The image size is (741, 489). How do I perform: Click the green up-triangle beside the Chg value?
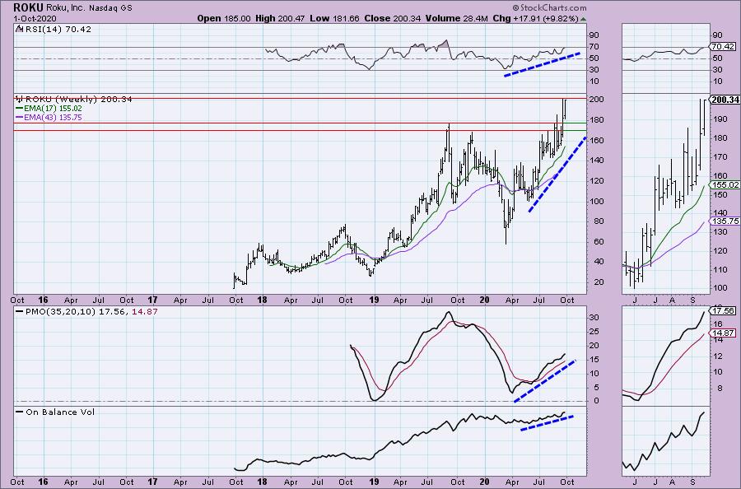(x=583, y=20)
